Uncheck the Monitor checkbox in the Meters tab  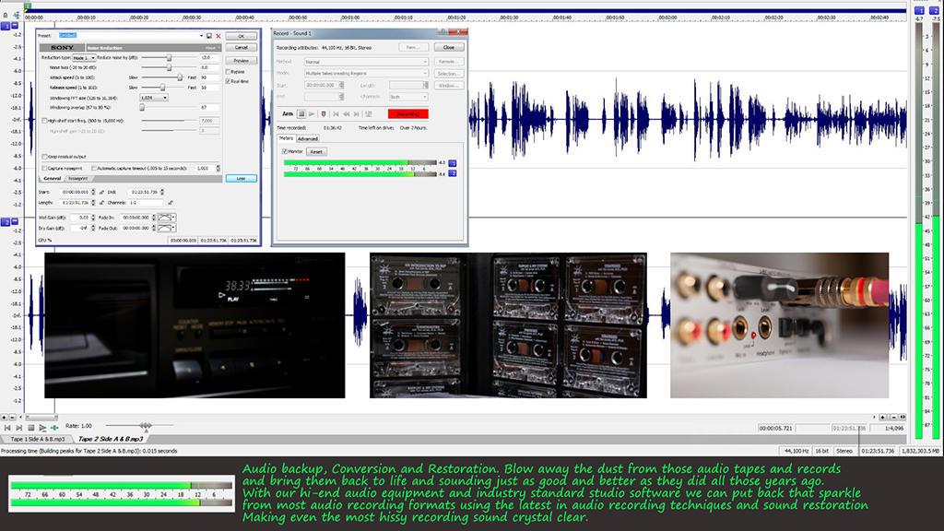[285, 151]
